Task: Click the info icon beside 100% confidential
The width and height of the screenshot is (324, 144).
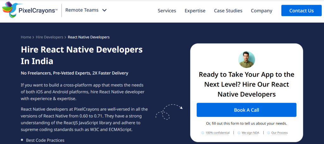Action: [x=203, y=133]
